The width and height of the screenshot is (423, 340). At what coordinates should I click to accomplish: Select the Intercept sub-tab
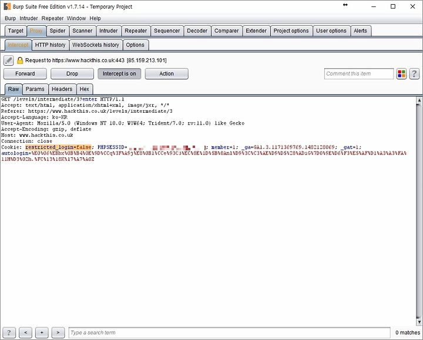click(x=18, y=45)
